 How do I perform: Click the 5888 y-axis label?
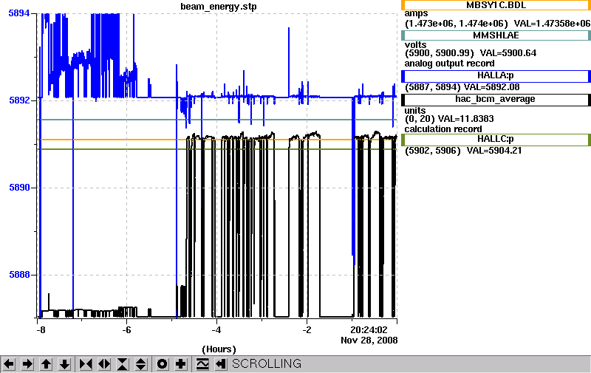(x=19, y=274)
